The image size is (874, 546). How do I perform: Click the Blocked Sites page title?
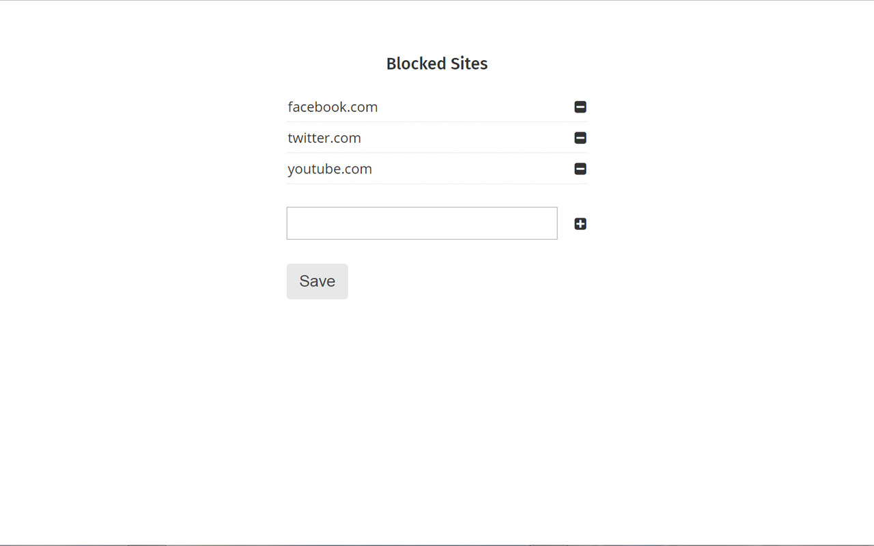pos(437,63)
